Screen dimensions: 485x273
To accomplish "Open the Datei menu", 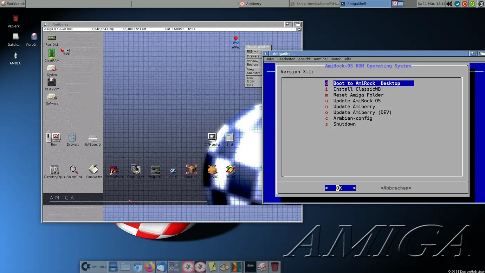I will (x=269, y=59).
